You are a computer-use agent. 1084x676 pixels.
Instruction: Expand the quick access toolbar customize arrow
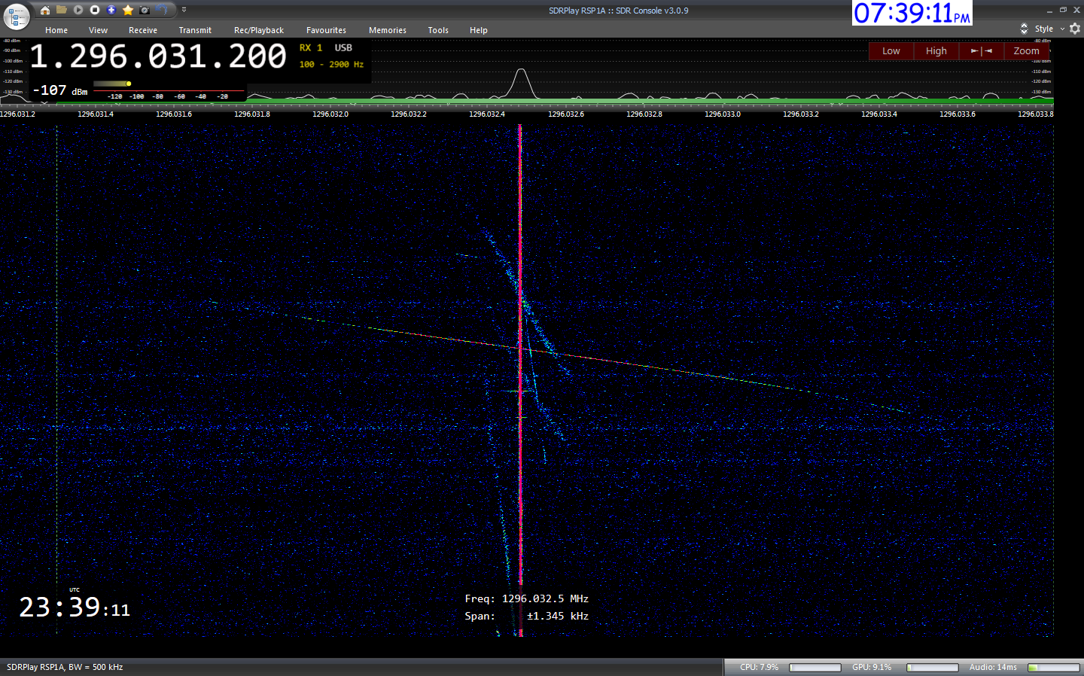pos(184,10)
